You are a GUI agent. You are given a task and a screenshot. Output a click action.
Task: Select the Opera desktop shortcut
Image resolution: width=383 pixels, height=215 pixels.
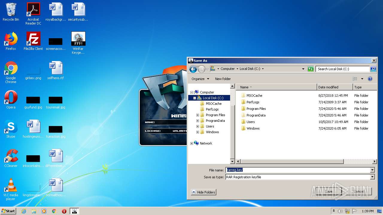(11, 100)
